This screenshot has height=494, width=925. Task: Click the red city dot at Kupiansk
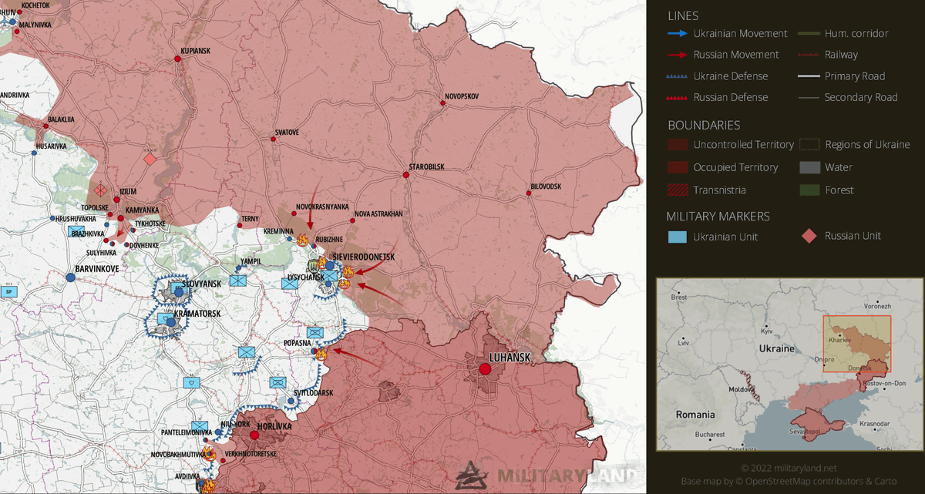coord(178,59)
